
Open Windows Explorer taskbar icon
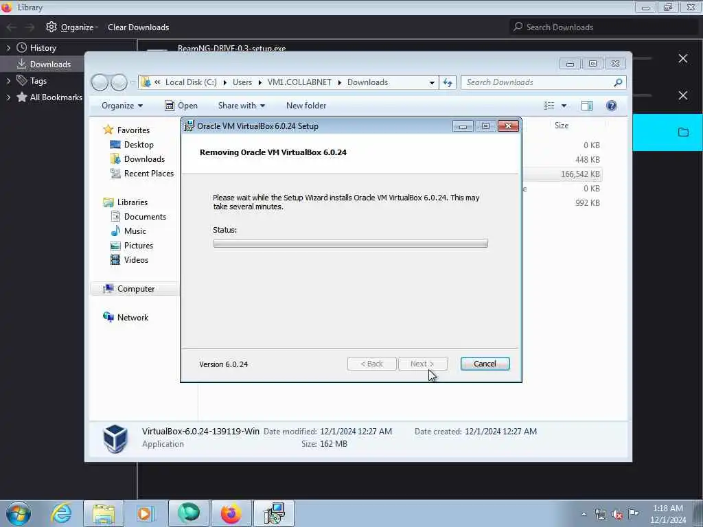[104, 513]
